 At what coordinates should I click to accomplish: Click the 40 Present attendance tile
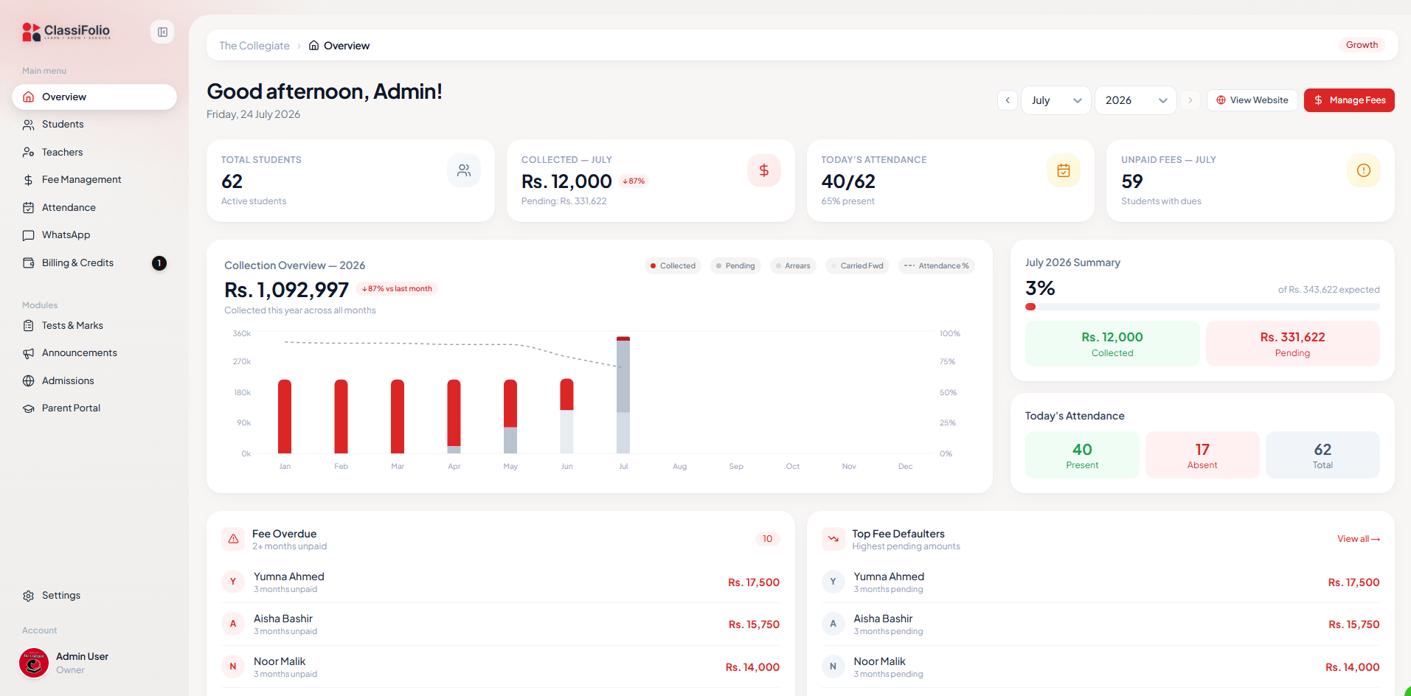coord(1082,455)
